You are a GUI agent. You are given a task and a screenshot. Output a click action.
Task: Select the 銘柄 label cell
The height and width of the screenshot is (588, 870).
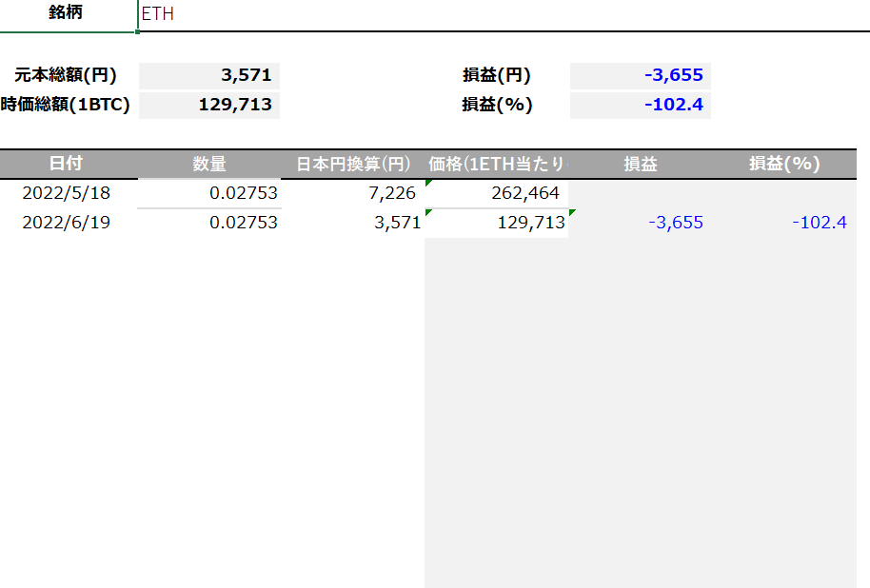pos(66,14)
